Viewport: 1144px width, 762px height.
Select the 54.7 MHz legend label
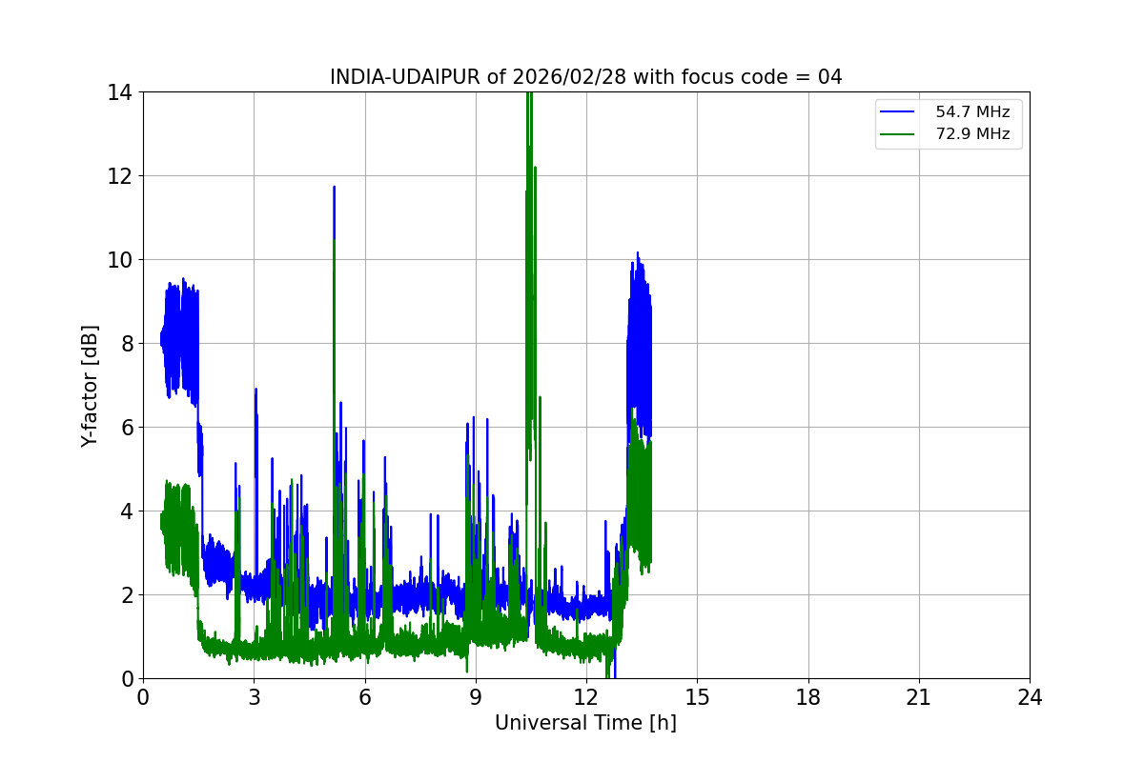tap(972, 112)
